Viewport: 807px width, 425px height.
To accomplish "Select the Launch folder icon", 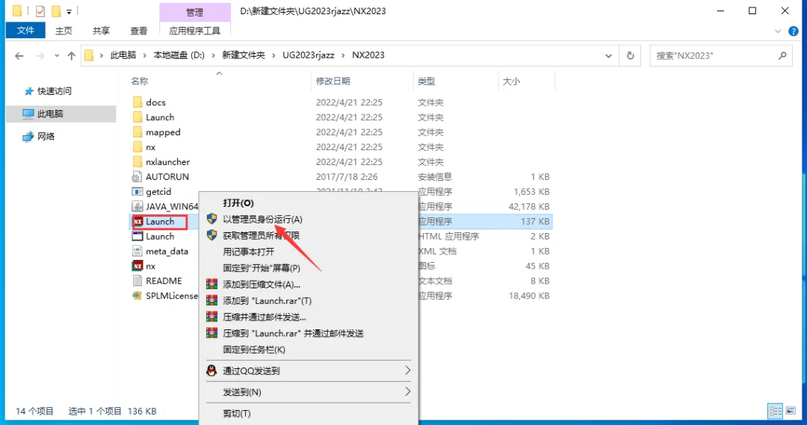I will 137,117.
